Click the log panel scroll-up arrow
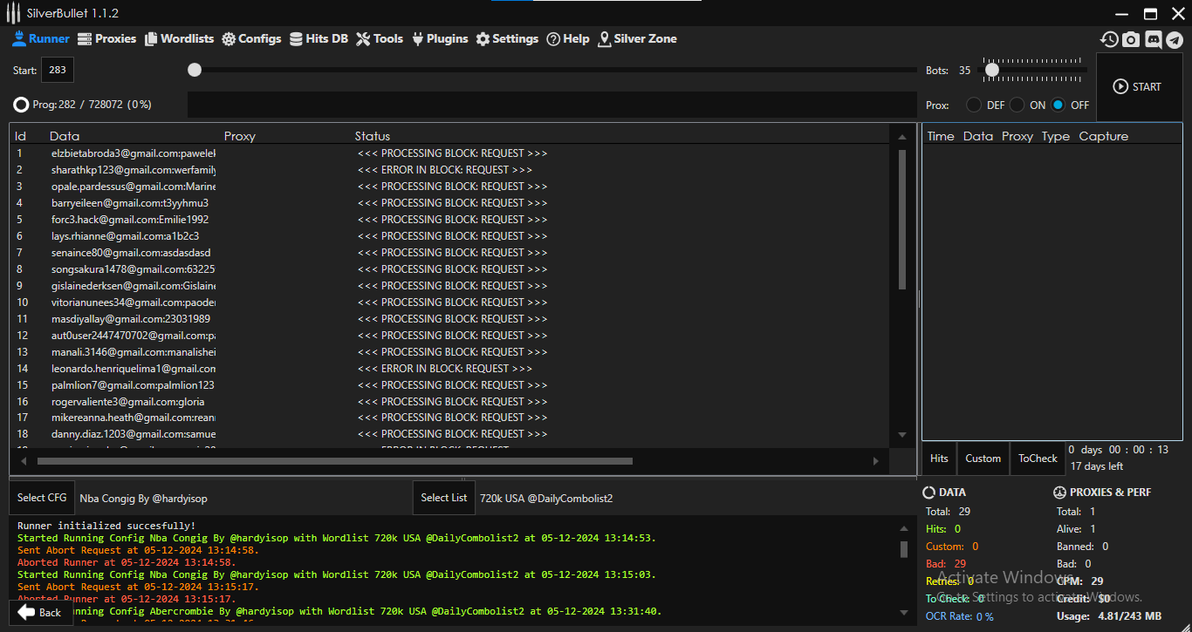Image resolution: width=1192 pixels, height=632 pixels. coord(903,528)
